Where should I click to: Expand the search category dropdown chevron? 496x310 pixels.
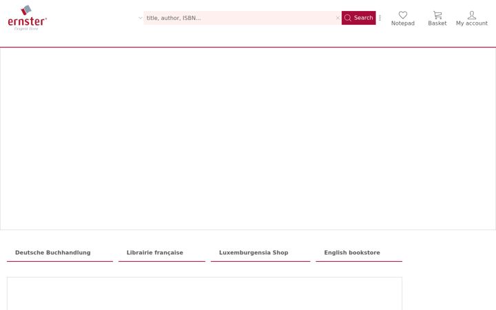[x=141, y=18]
